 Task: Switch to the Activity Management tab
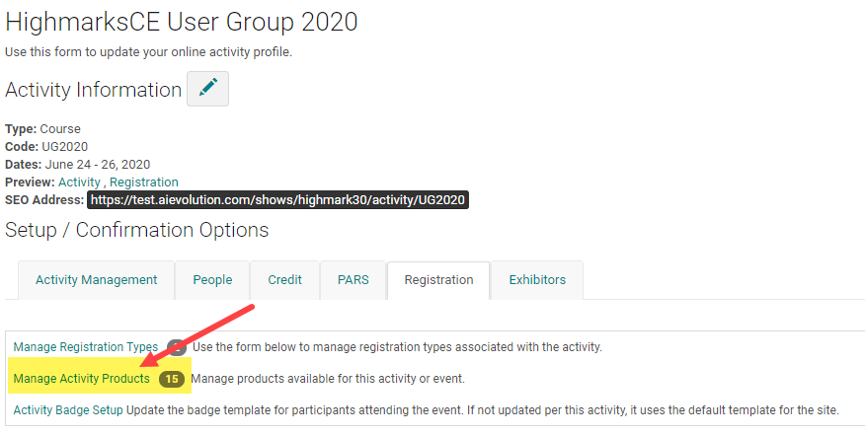(96, 280)
